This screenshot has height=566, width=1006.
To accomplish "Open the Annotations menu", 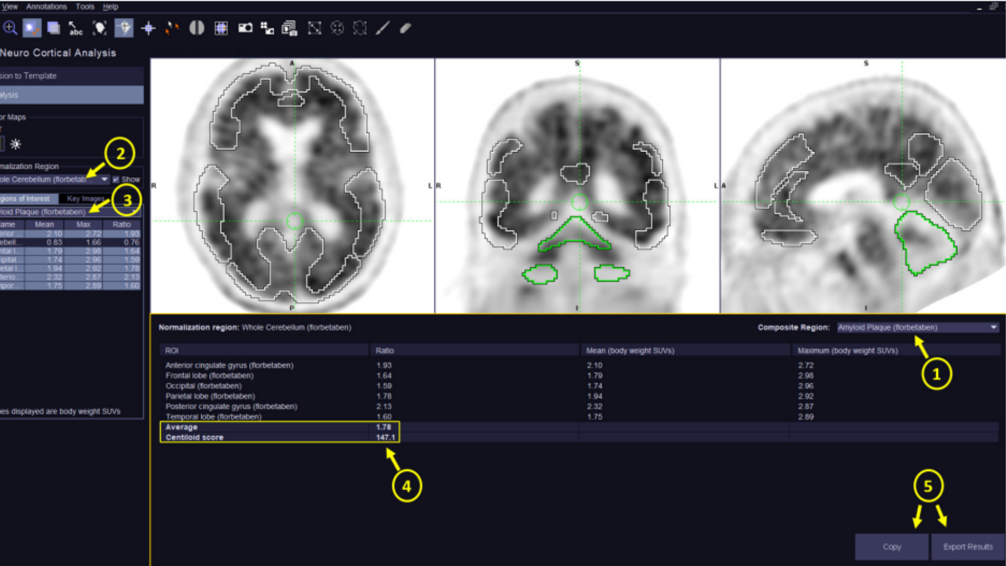I will click(46, 6).
